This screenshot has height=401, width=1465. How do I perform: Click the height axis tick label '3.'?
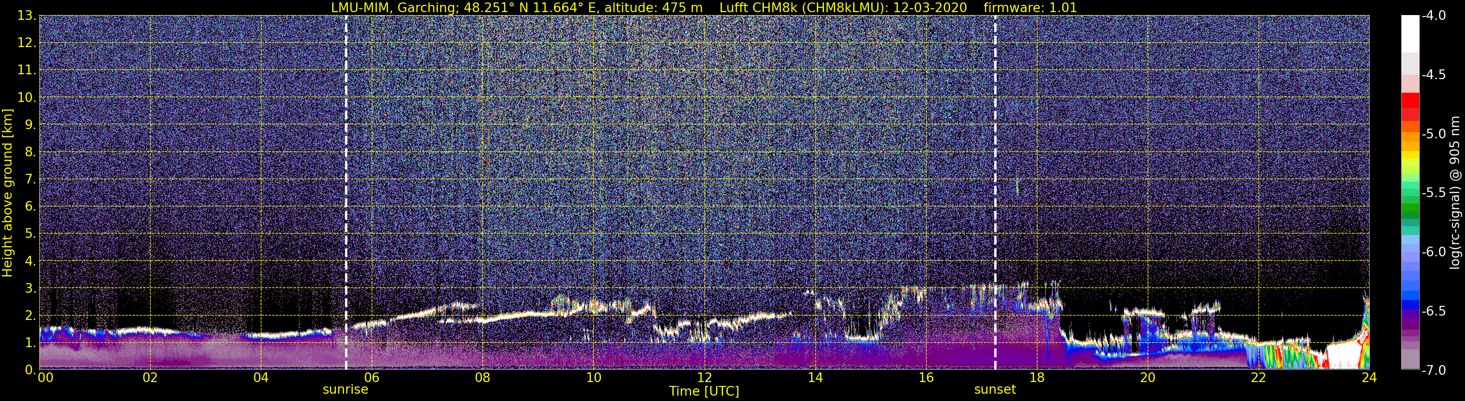coord(30,288)
